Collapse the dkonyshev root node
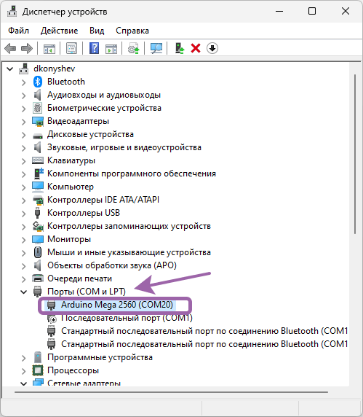Viewport: 363px width, 417px height. [9, 69]
